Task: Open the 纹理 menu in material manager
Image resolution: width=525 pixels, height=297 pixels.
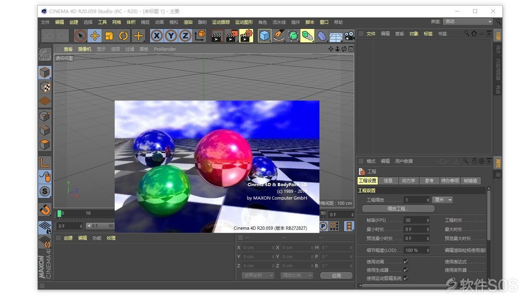Action: click(111, 238)
